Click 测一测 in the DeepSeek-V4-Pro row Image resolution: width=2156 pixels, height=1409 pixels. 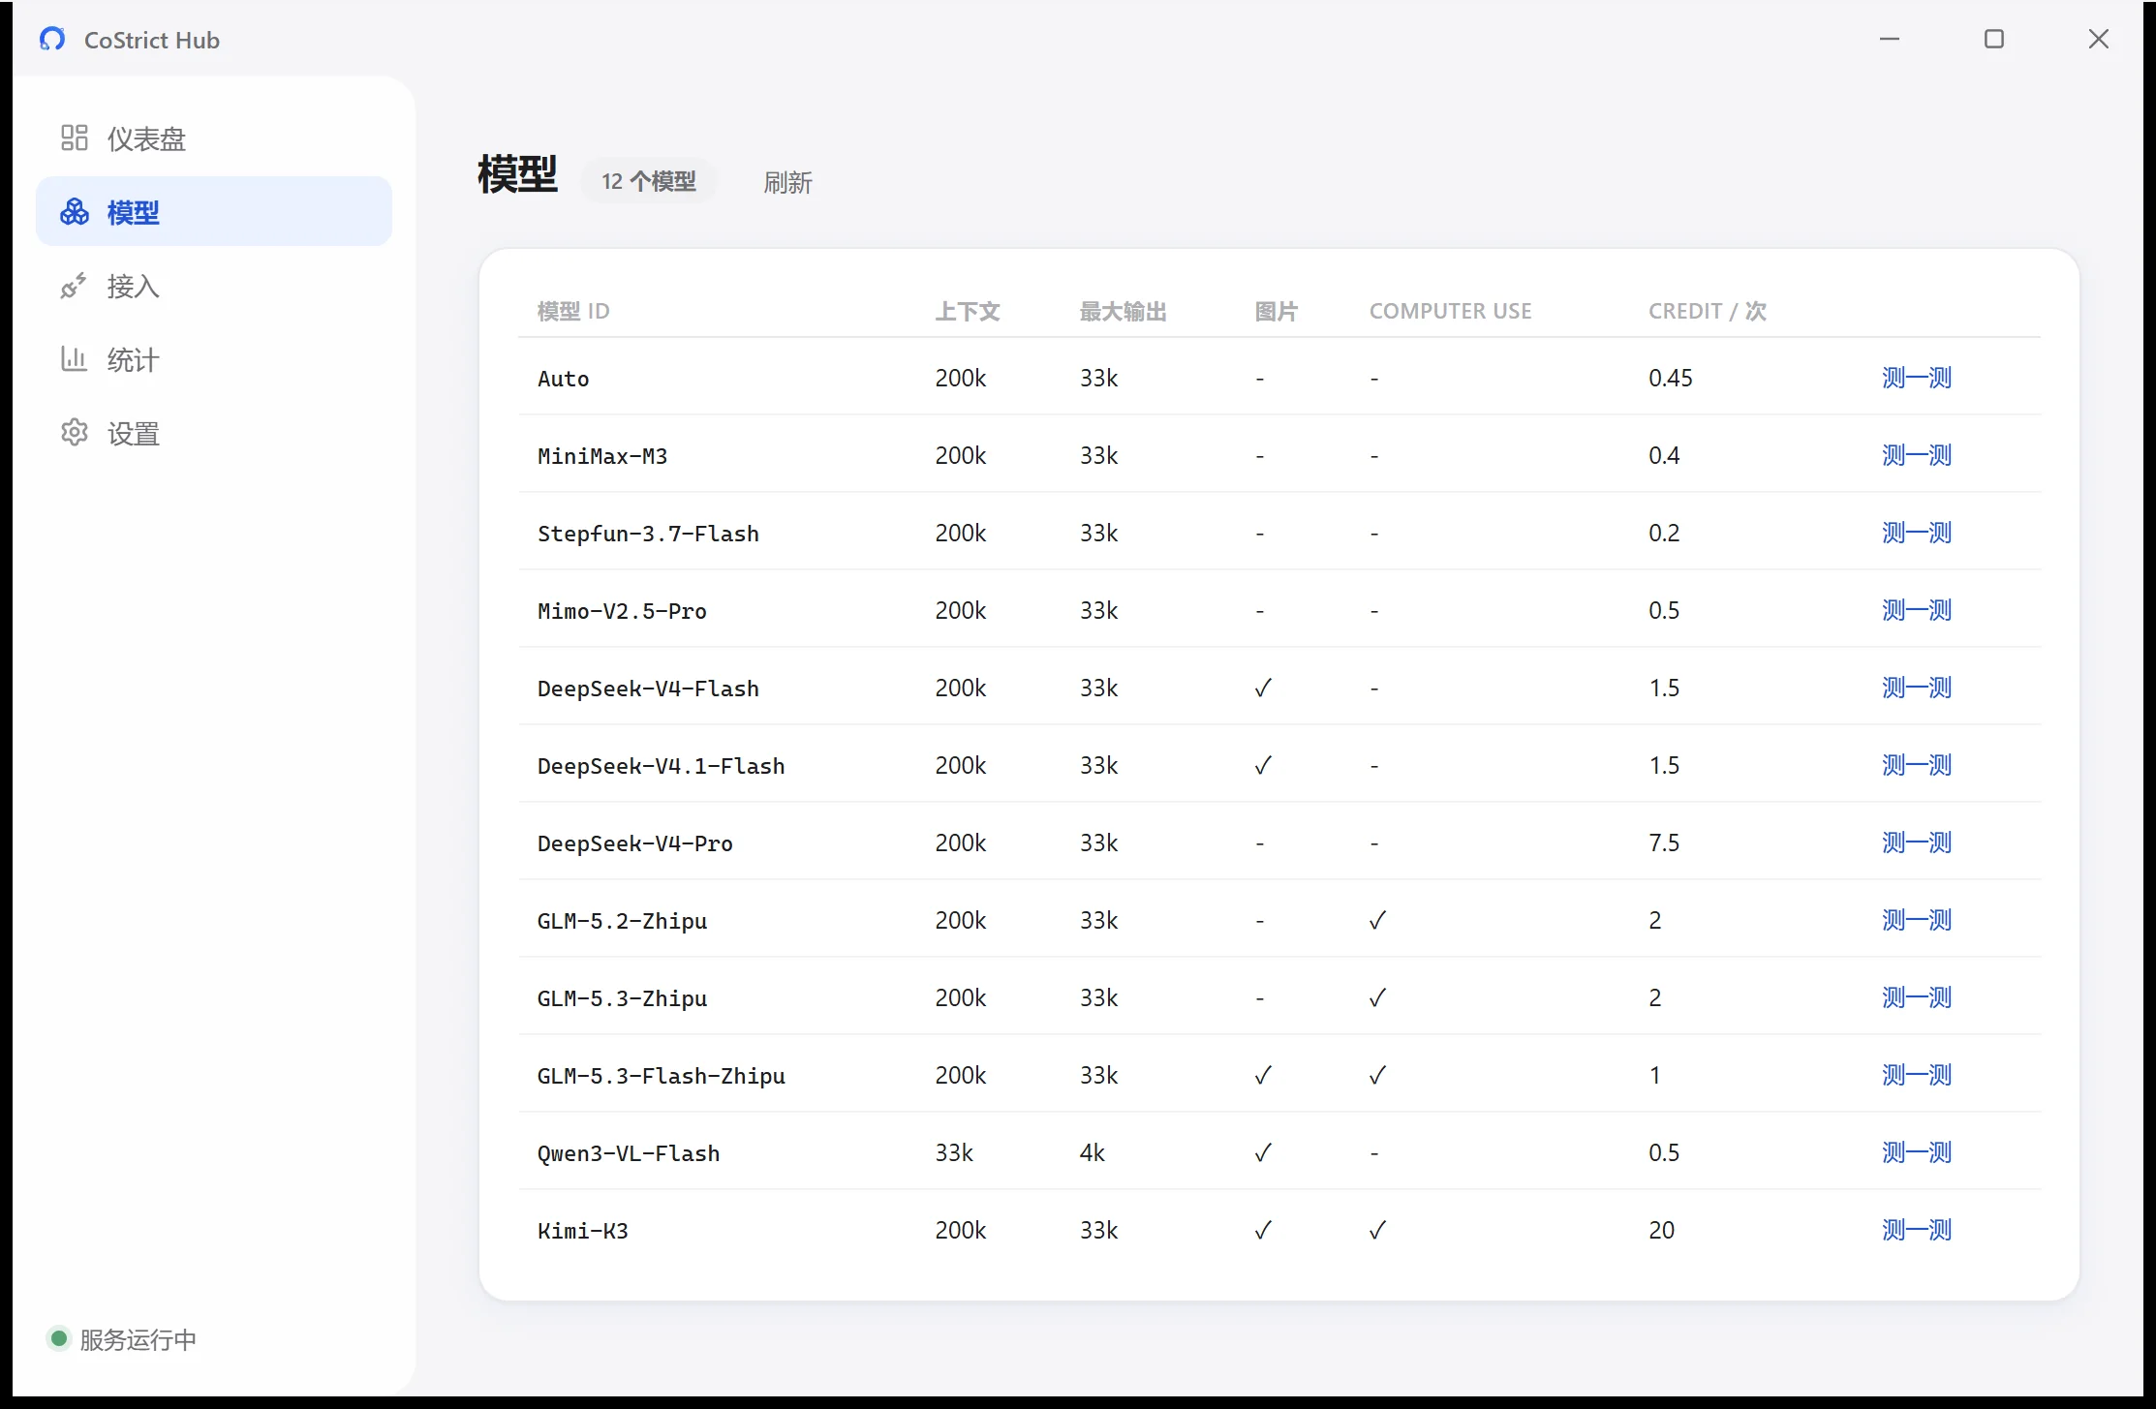pyautogui.click(x=1917, y=842)
